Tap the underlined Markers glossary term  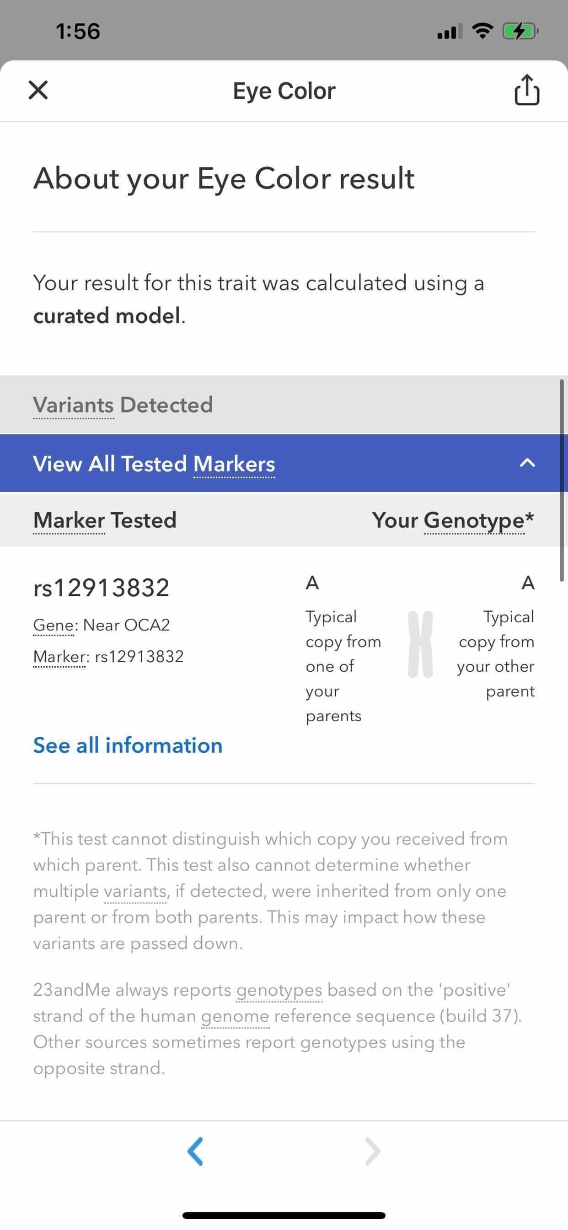click(x=234, y=464)
